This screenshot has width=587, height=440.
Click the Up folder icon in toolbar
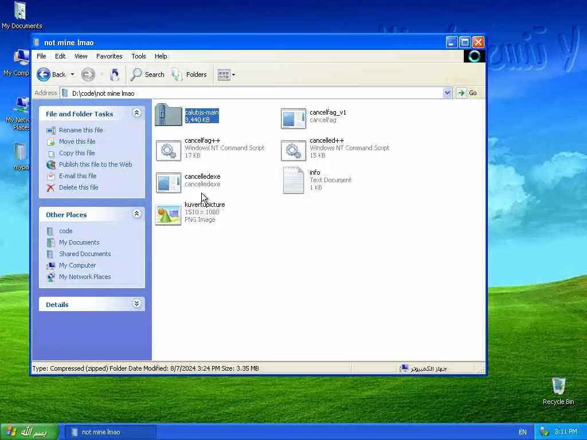pyautogui.click(x=115, y=74)
